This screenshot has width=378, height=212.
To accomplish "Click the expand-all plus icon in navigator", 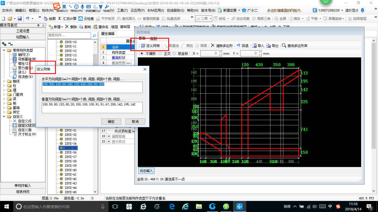I will (4, 44).
